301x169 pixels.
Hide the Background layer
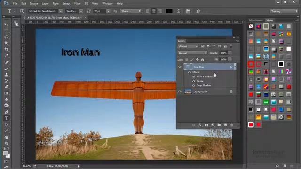[x=180, y=92]
